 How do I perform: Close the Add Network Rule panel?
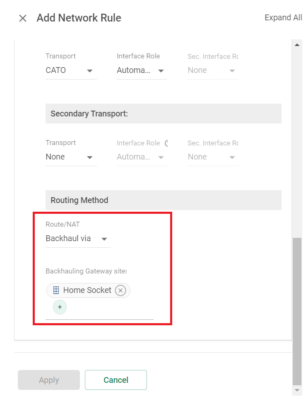click(x=23, y=18)
